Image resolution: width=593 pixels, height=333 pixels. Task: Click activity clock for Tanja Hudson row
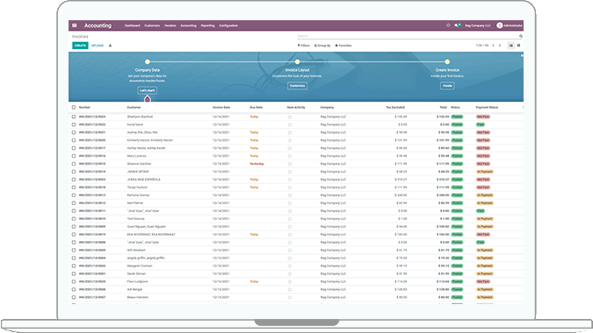(x=290, y=188)
